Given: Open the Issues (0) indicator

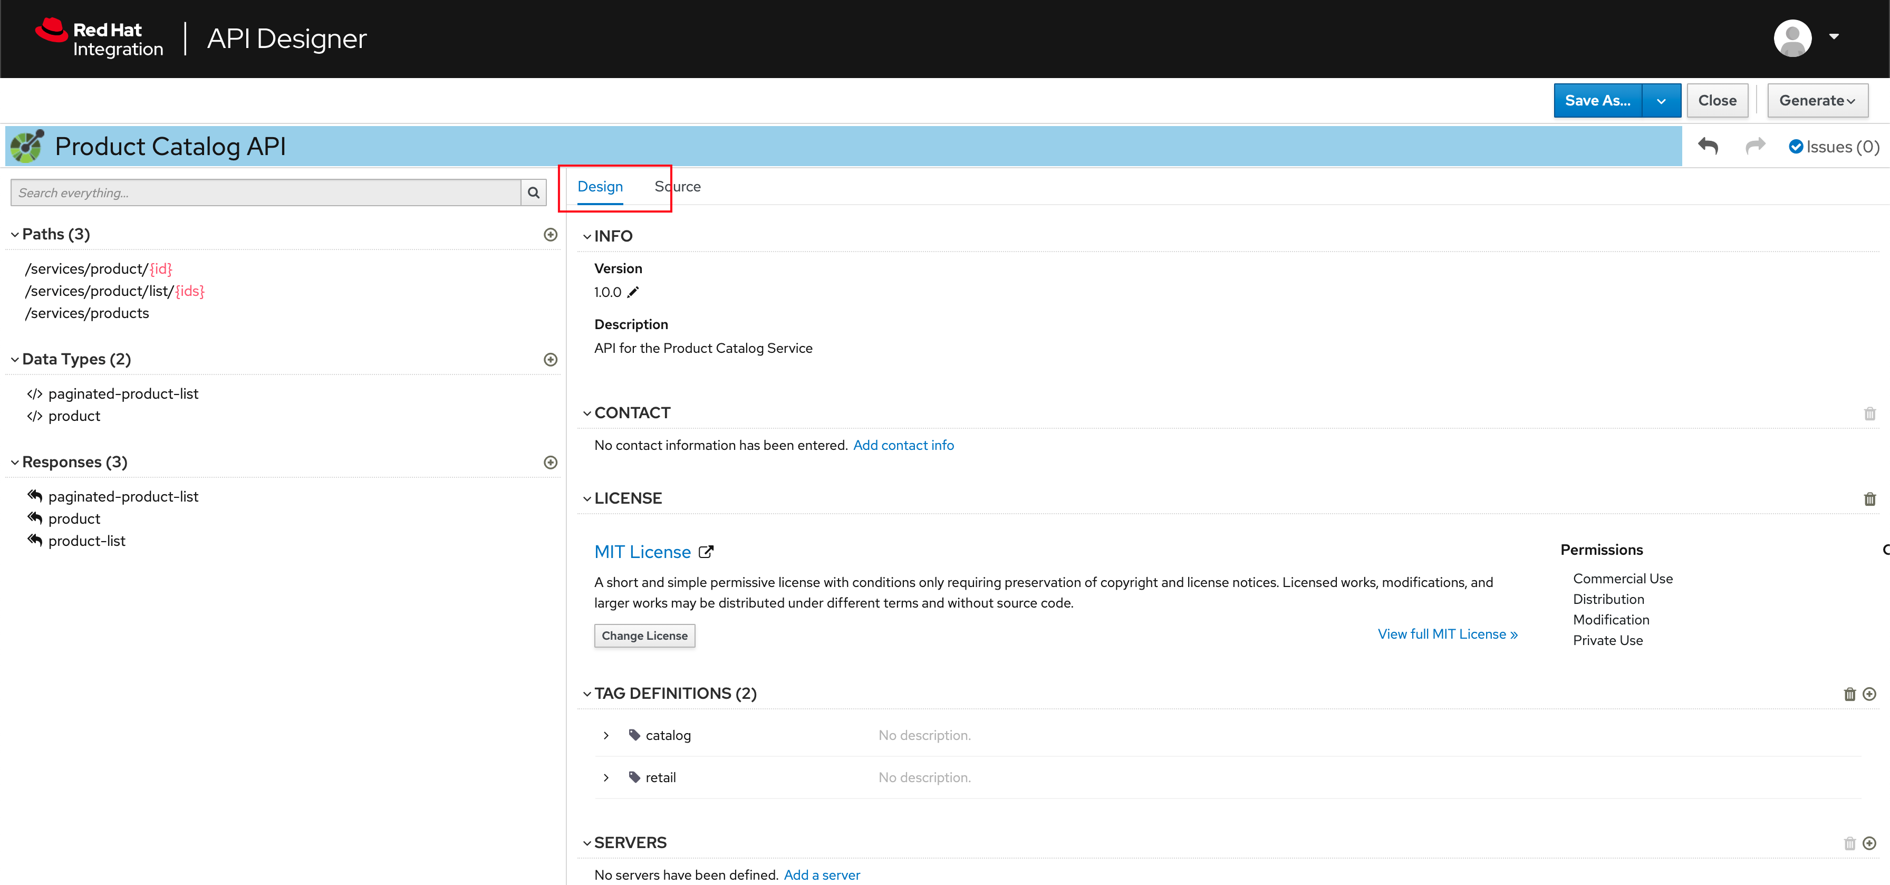Looking at the screenshot, I should pos(1834,147).
